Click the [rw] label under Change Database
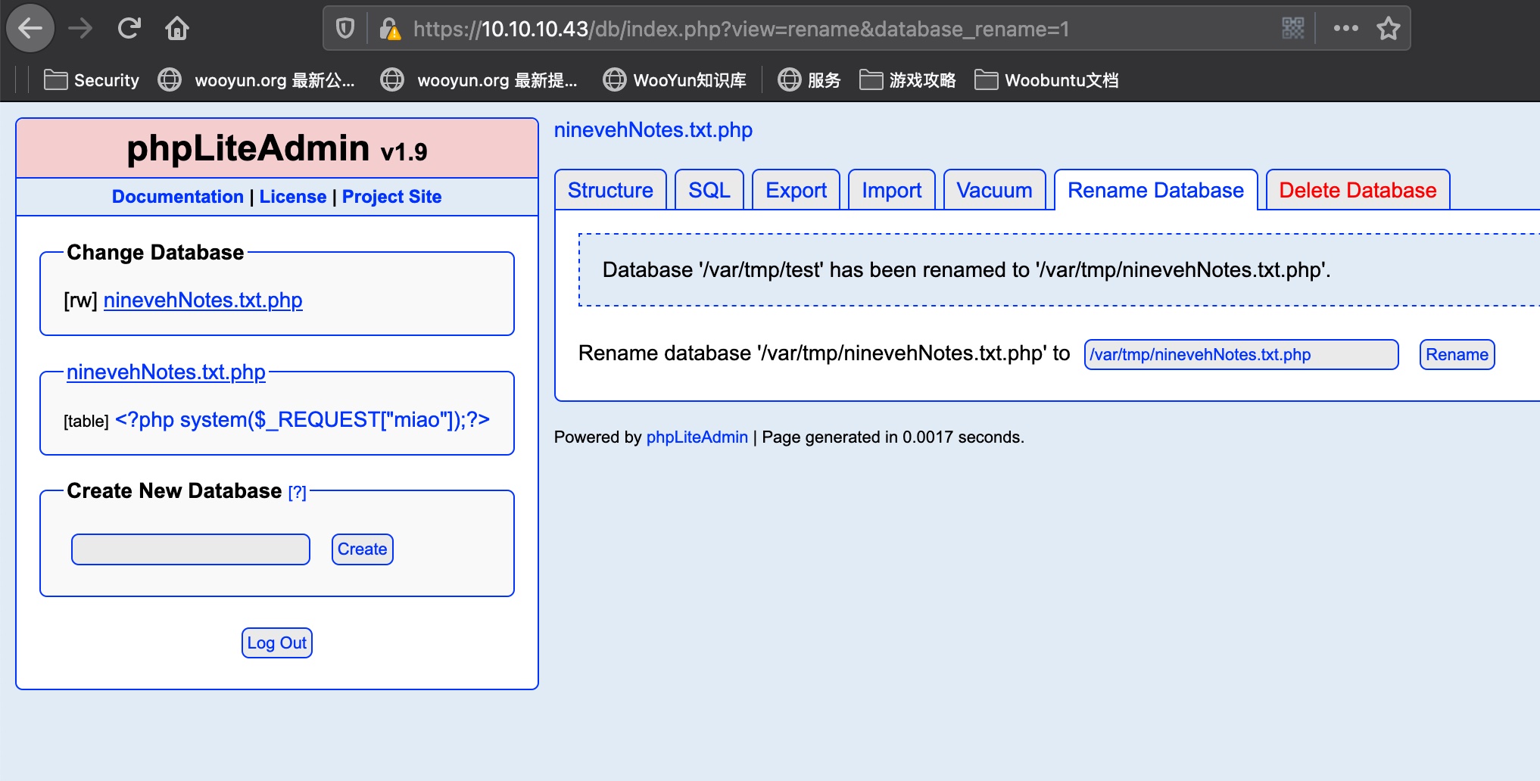This screenshot has width=1540, height=781. point(80,301)
